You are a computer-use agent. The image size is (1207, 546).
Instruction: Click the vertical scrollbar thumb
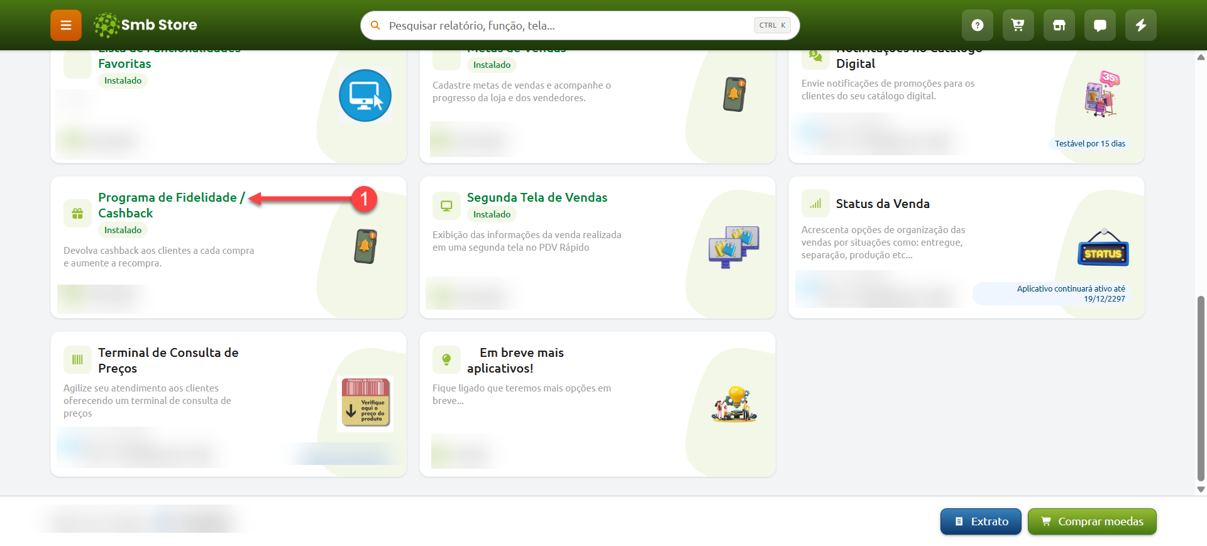(1201, 388)
